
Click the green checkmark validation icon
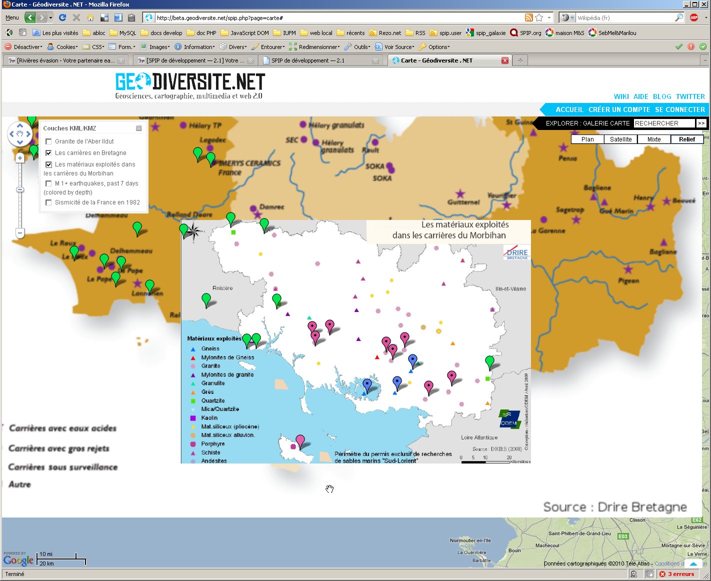(x=679, y=46)
